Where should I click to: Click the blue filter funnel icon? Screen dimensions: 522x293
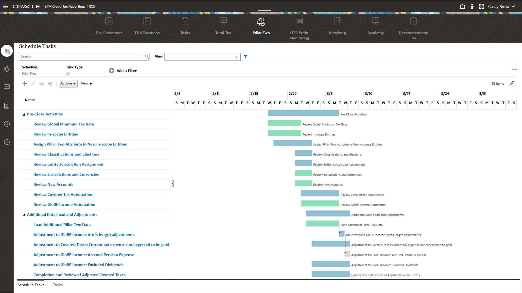246,57
